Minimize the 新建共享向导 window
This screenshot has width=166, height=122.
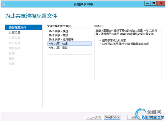coord(148,4)
